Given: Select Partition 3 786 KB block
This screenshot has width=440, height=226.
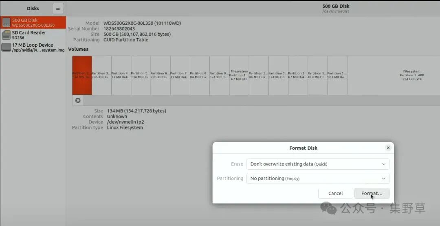Looking at the screenshot, I should (x=101, y=75).
